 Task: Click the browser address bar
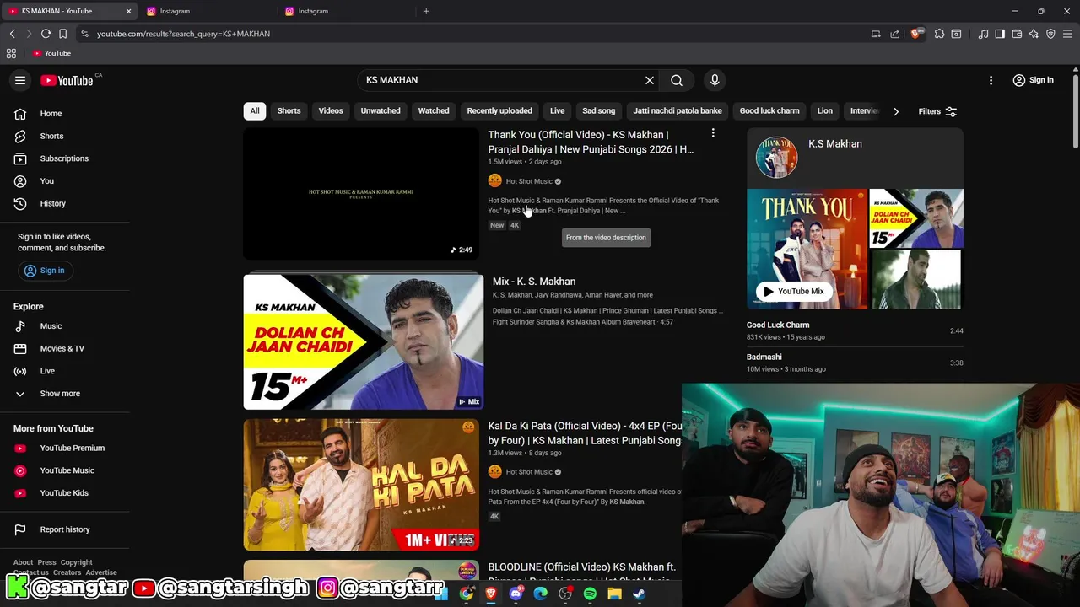point(472,34)
